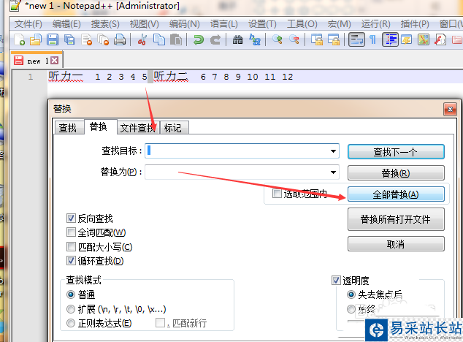Viewport: 463px width, 342px height.
Task: Select the 正则表达式(E) radio button
Action: tap(71, 323)
